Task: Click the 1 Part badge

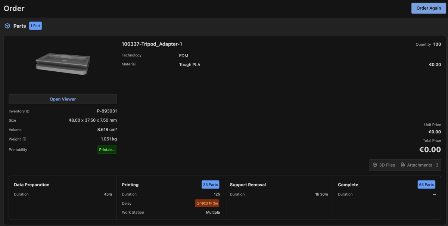Action: coord(35,26)
